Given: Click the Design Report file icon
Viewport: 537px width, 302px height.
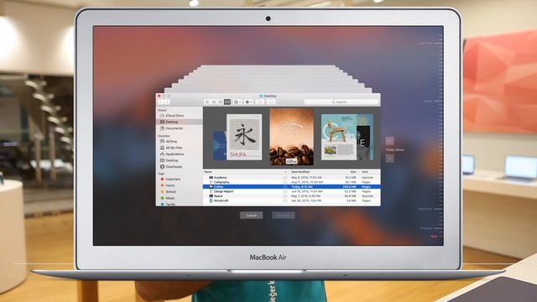Looking at the screenshot, I should (211, 191).
